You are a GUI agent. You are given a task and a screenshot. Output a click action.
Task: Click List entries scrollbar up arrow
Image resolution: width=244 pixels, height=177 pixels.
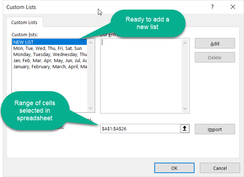pyautogui.click(x=185, y=43)
